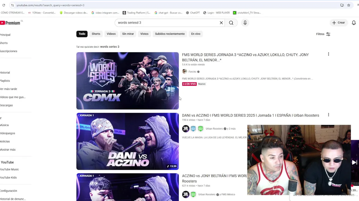Open the Forcito channel avatar
This screenshot has width=359, height=201.
(x=185, y=72)
